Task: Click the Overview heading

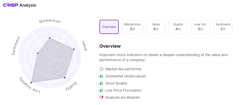Action: point(110,46)
